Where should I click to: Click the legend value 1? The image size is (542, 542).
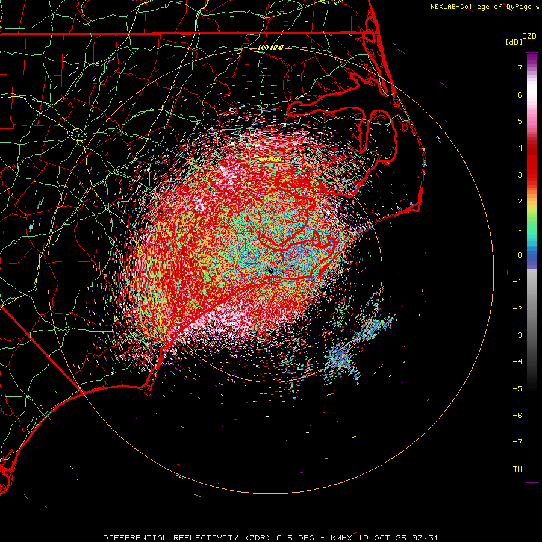(x=520, y=228)
